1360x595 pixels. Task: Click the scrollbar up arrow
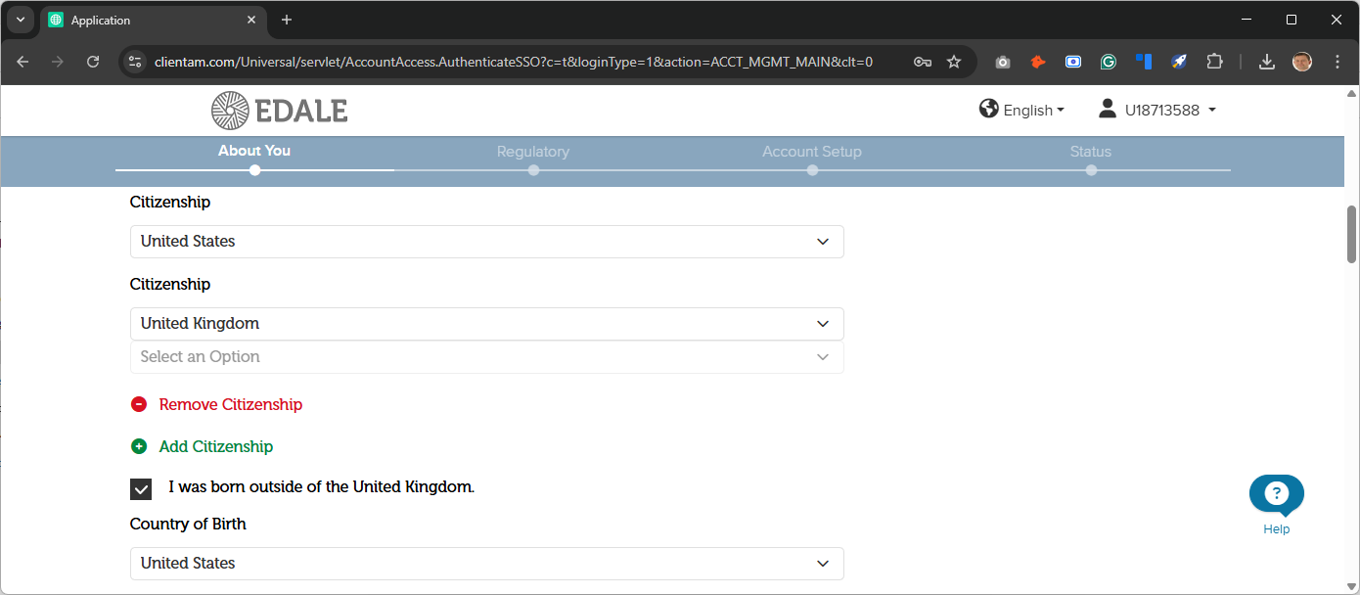1352,94
